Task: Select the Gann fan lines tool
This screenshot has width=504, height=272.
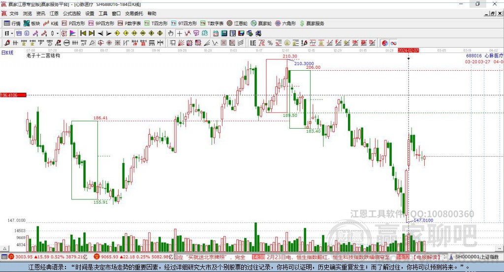Action: [181, 43]
